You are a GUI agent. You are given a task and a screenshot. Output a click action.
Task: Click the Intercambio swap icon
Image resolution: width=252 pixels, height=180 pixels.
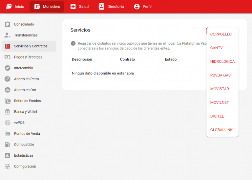[x=8, y=68]
